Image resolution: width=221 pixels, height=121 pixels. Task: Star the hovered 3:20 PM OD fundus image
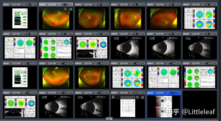[71, 9]
